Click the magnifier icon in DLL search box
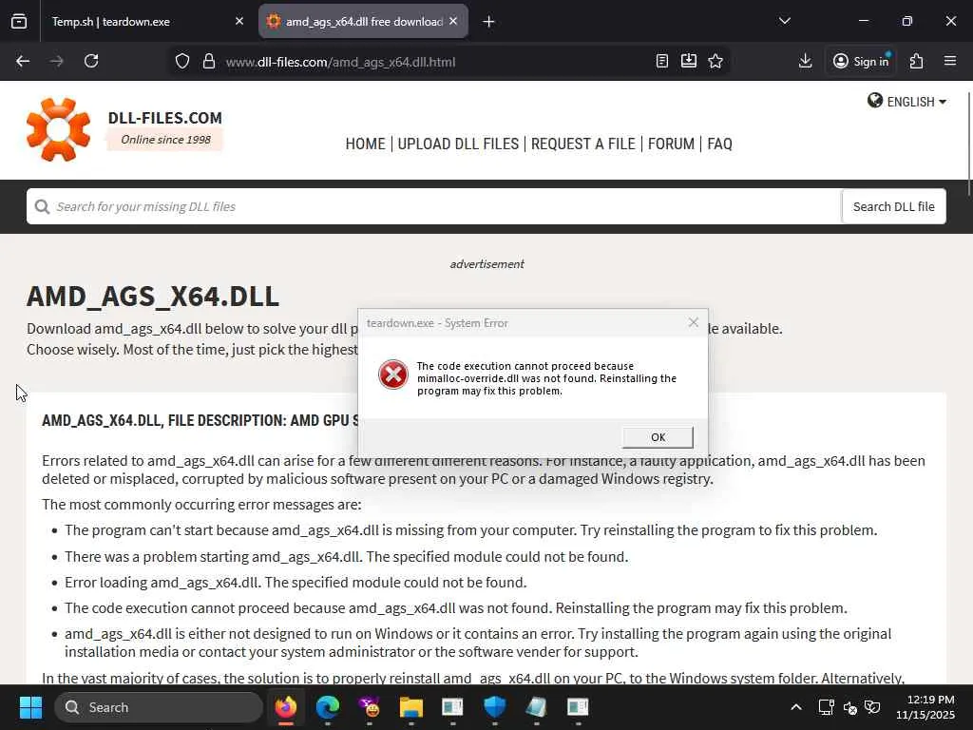Screen dimensions: 973x730 [42, 206]
